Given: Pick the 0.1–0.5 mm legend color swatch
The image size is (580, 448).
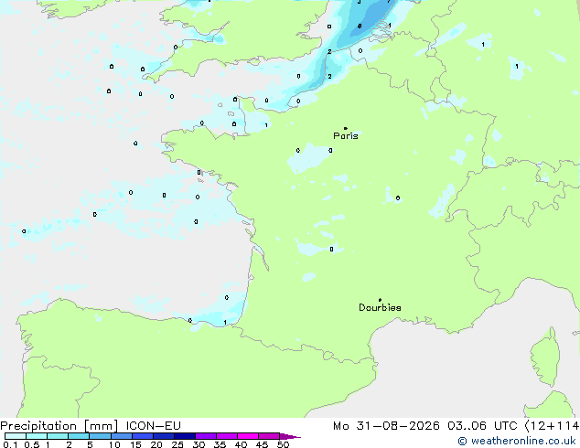Looking at the screenshot, I should pos(16,436).
